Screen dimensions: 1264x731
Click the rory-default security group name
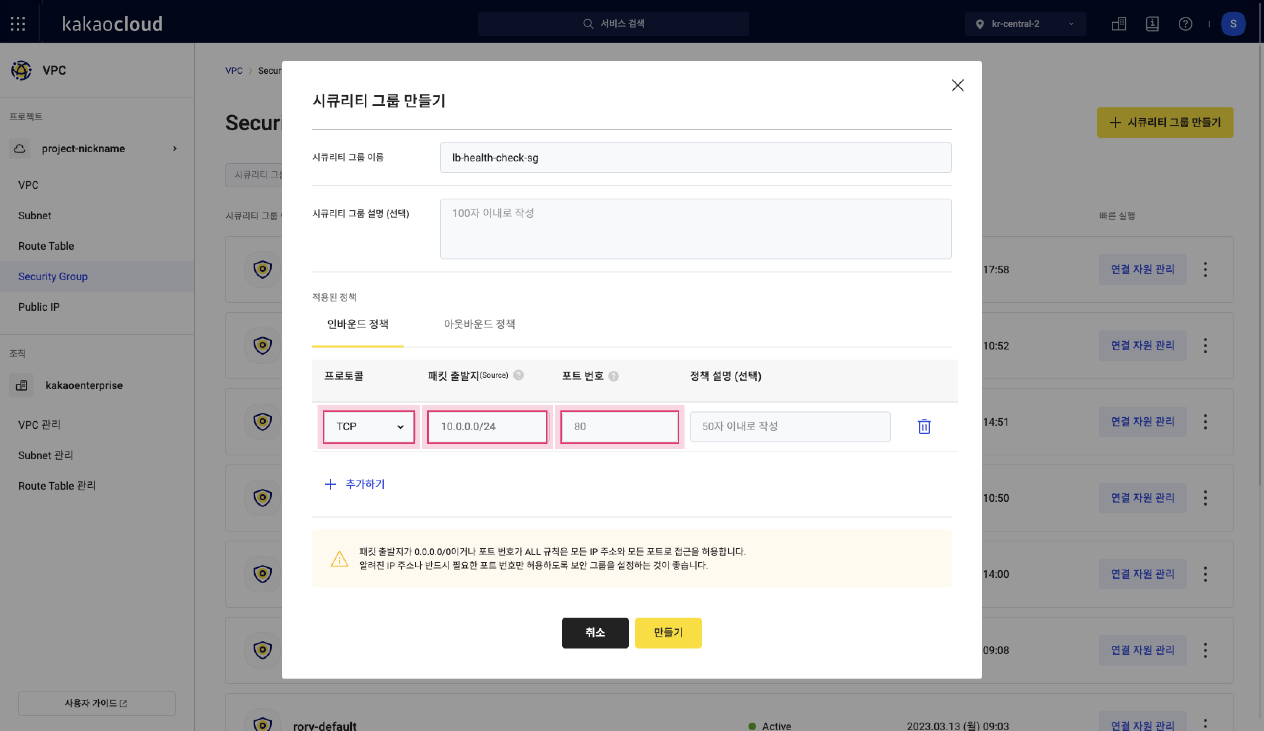324,726
